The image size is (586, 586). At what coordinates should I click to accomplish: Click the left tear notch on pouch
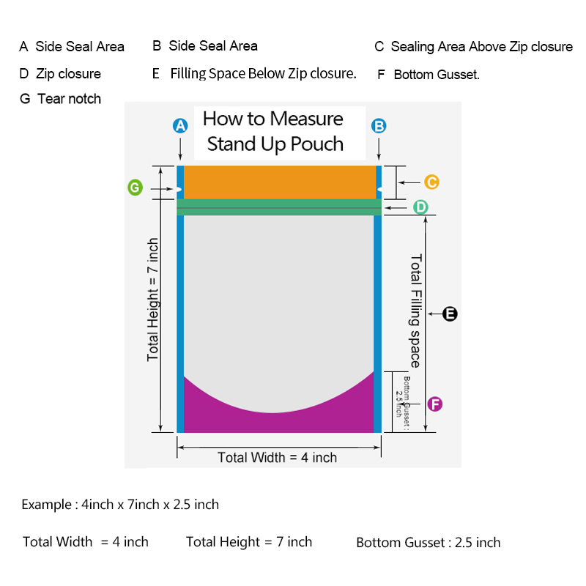tap(179, 190)
